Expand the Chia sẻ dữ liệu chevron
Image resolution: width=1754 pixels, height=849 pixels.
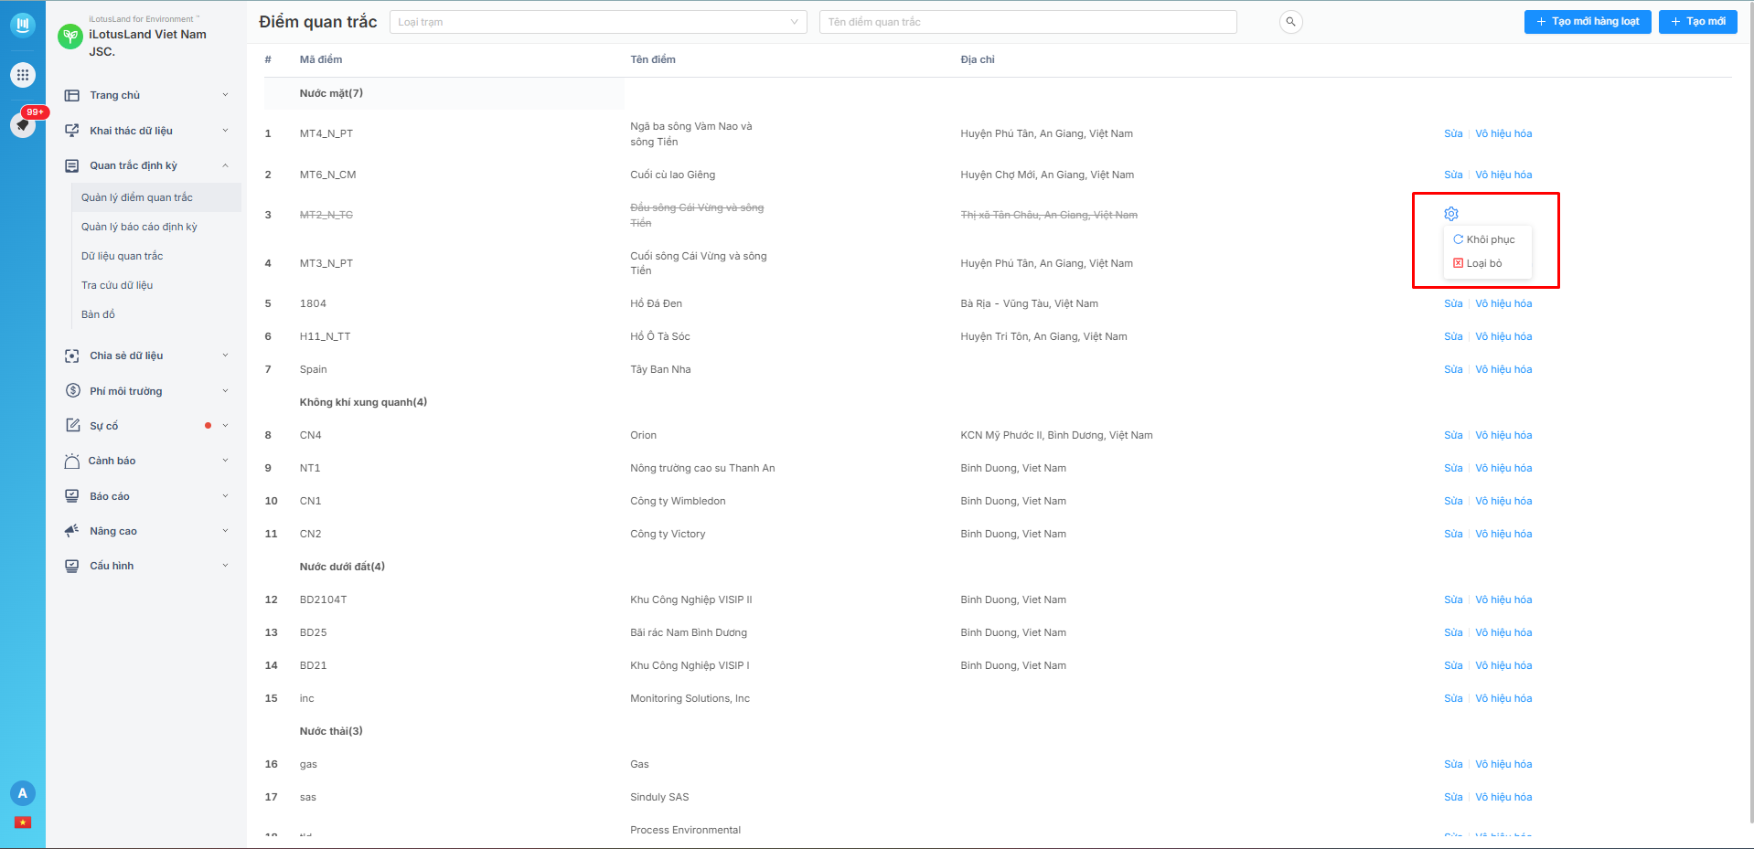[225, 356]
